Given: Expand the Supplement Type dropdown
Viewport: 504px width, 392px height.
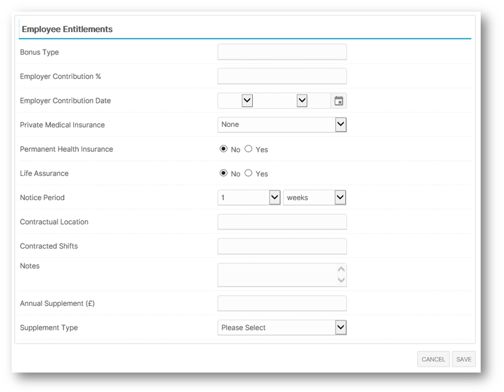Looking at the screenshot, I should pos(282,328).
